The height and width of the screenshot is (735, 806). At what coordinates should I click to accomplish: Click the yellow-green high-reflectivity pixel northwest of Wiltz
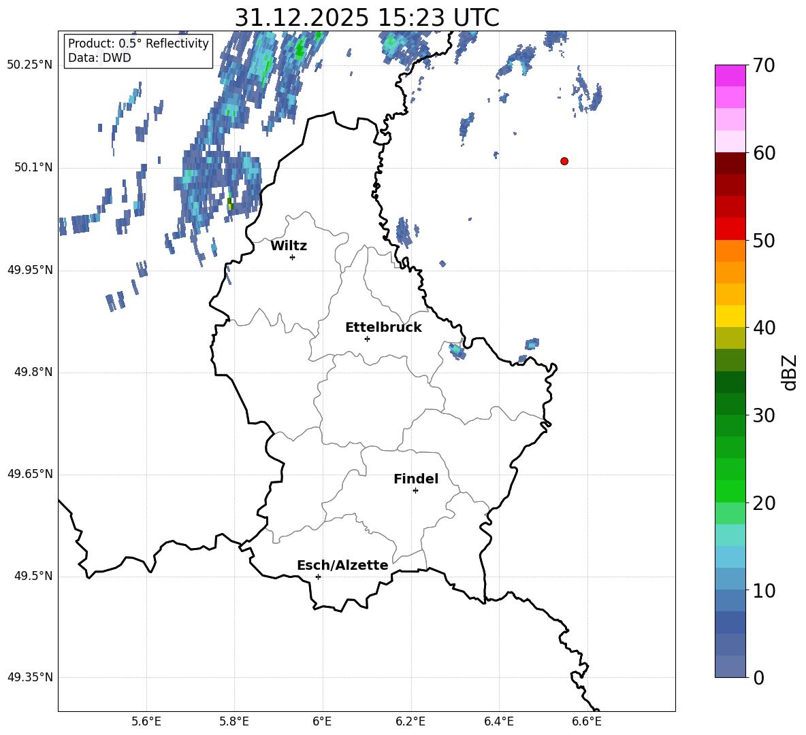(230, 203)
